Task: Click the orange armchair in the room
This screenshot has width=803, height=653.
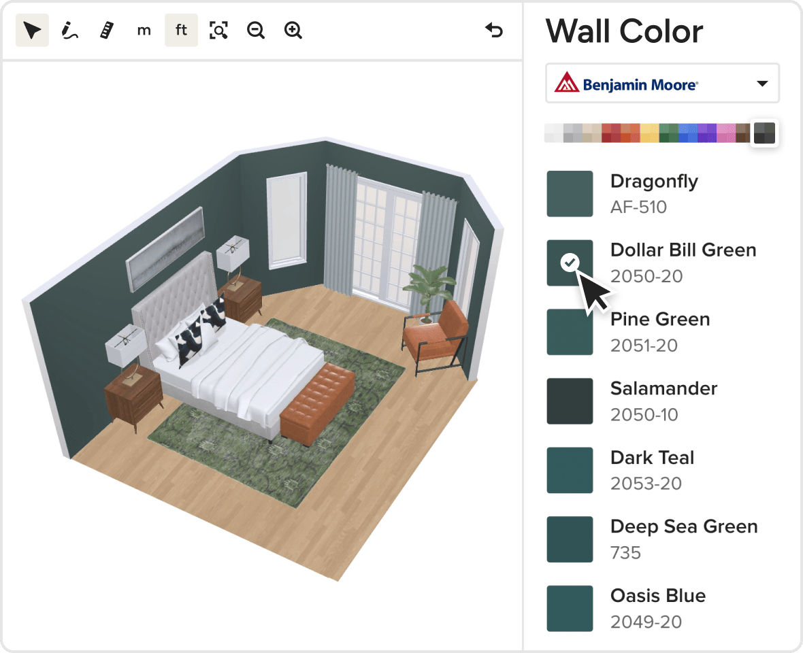Action: coord(438,333)
